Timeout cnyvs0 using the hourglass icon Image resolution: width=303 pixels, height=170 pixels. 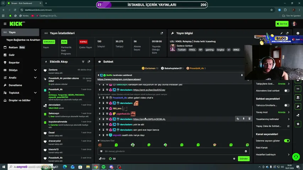pyautogui.click(x=103, y=135)
